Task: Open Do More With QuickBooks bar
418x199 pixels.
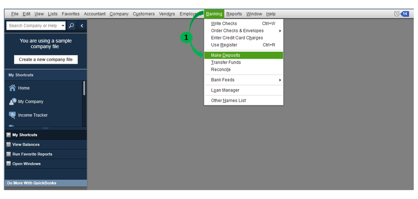Action: (46, 183)
